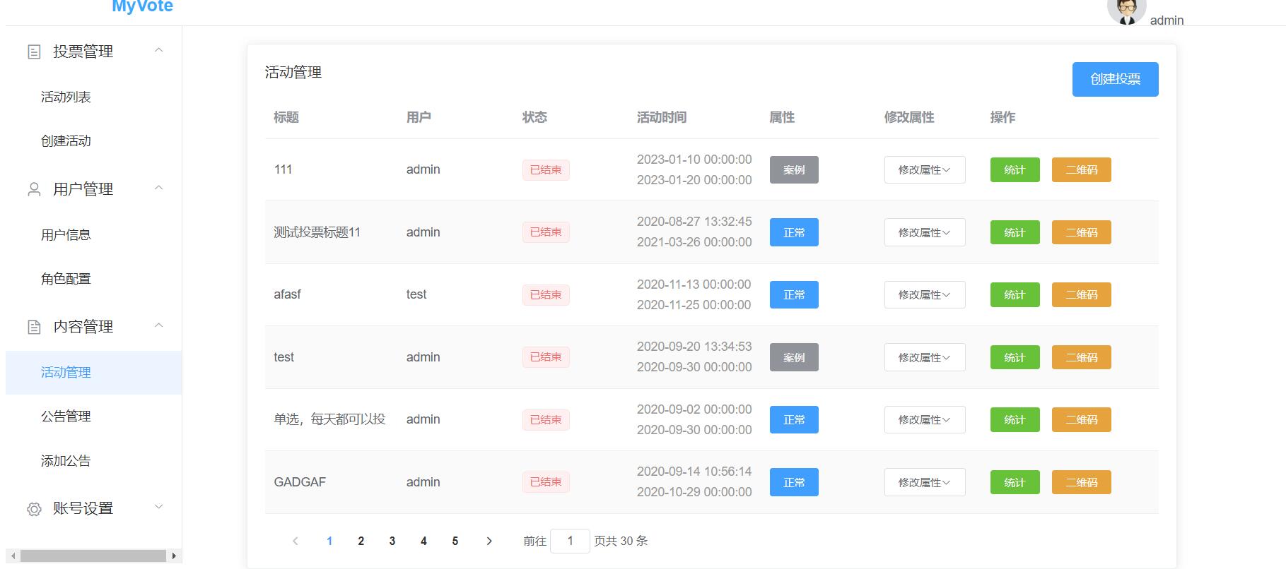Click the 内容管理 file icon
The width and height of the screenshot is (1286, 569).
coord(34,327)
